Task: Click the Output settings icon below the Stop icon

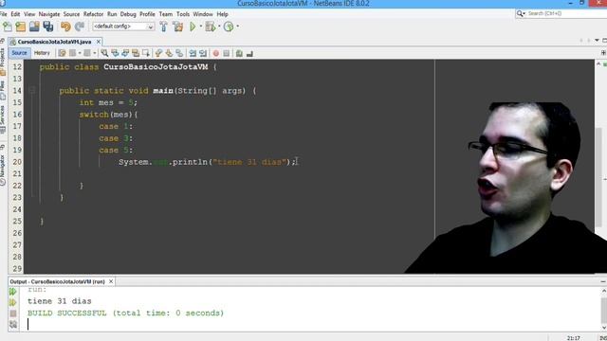Action: click(x=13, y=324)
